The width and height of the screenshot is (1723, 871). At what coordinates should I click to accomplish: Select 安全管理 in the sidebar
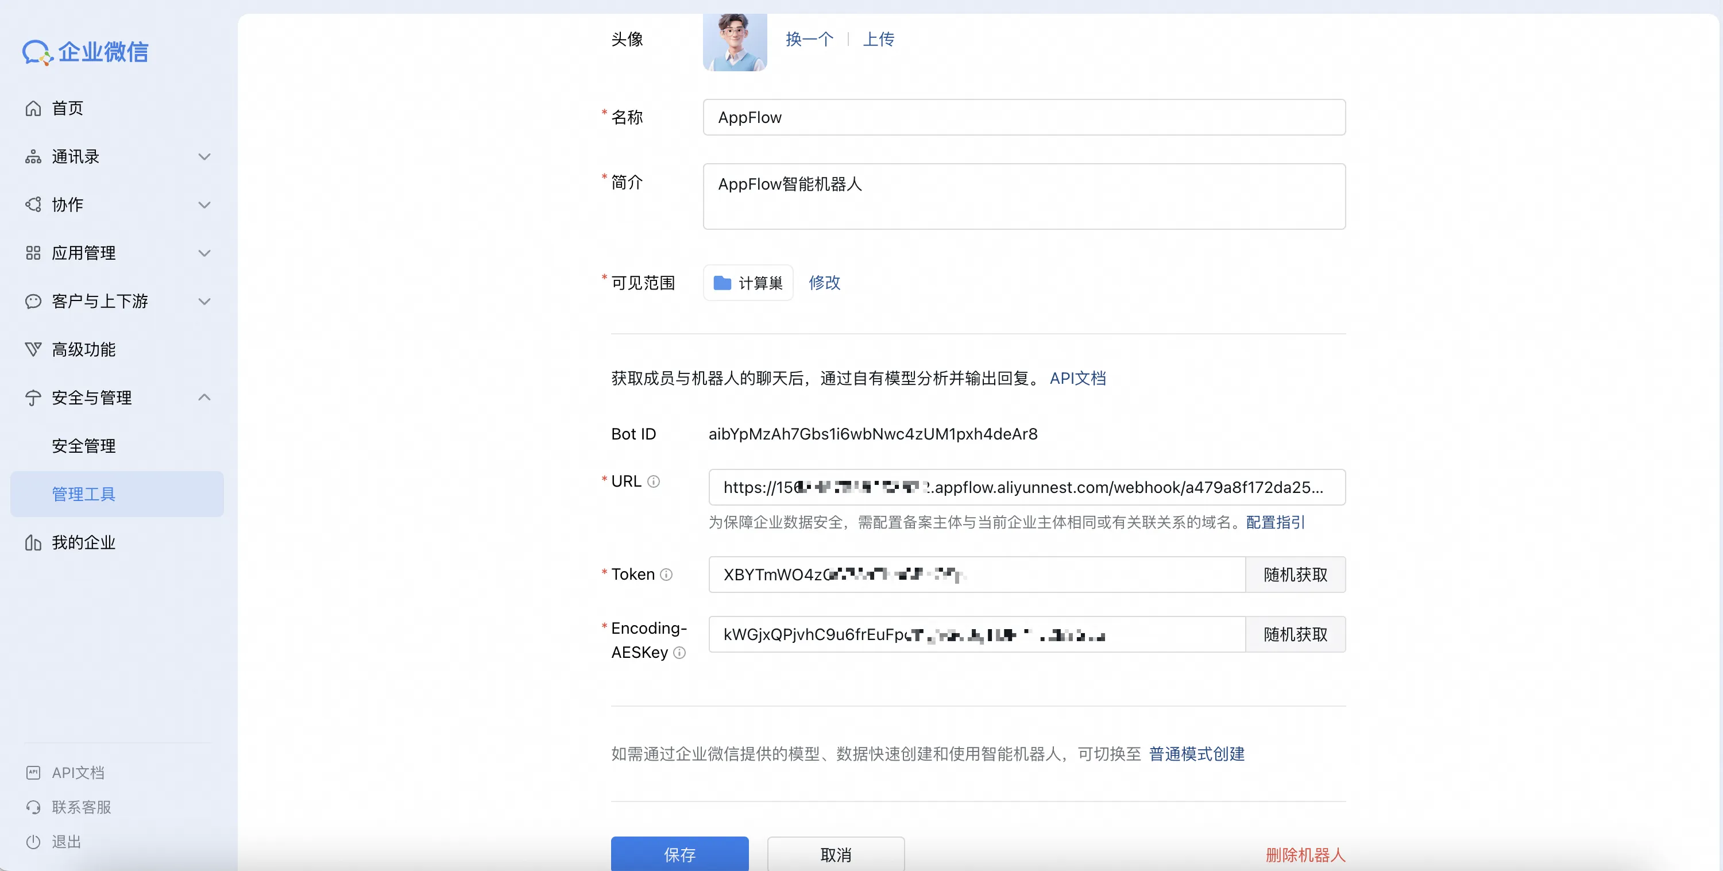click(x=84, y=445)
